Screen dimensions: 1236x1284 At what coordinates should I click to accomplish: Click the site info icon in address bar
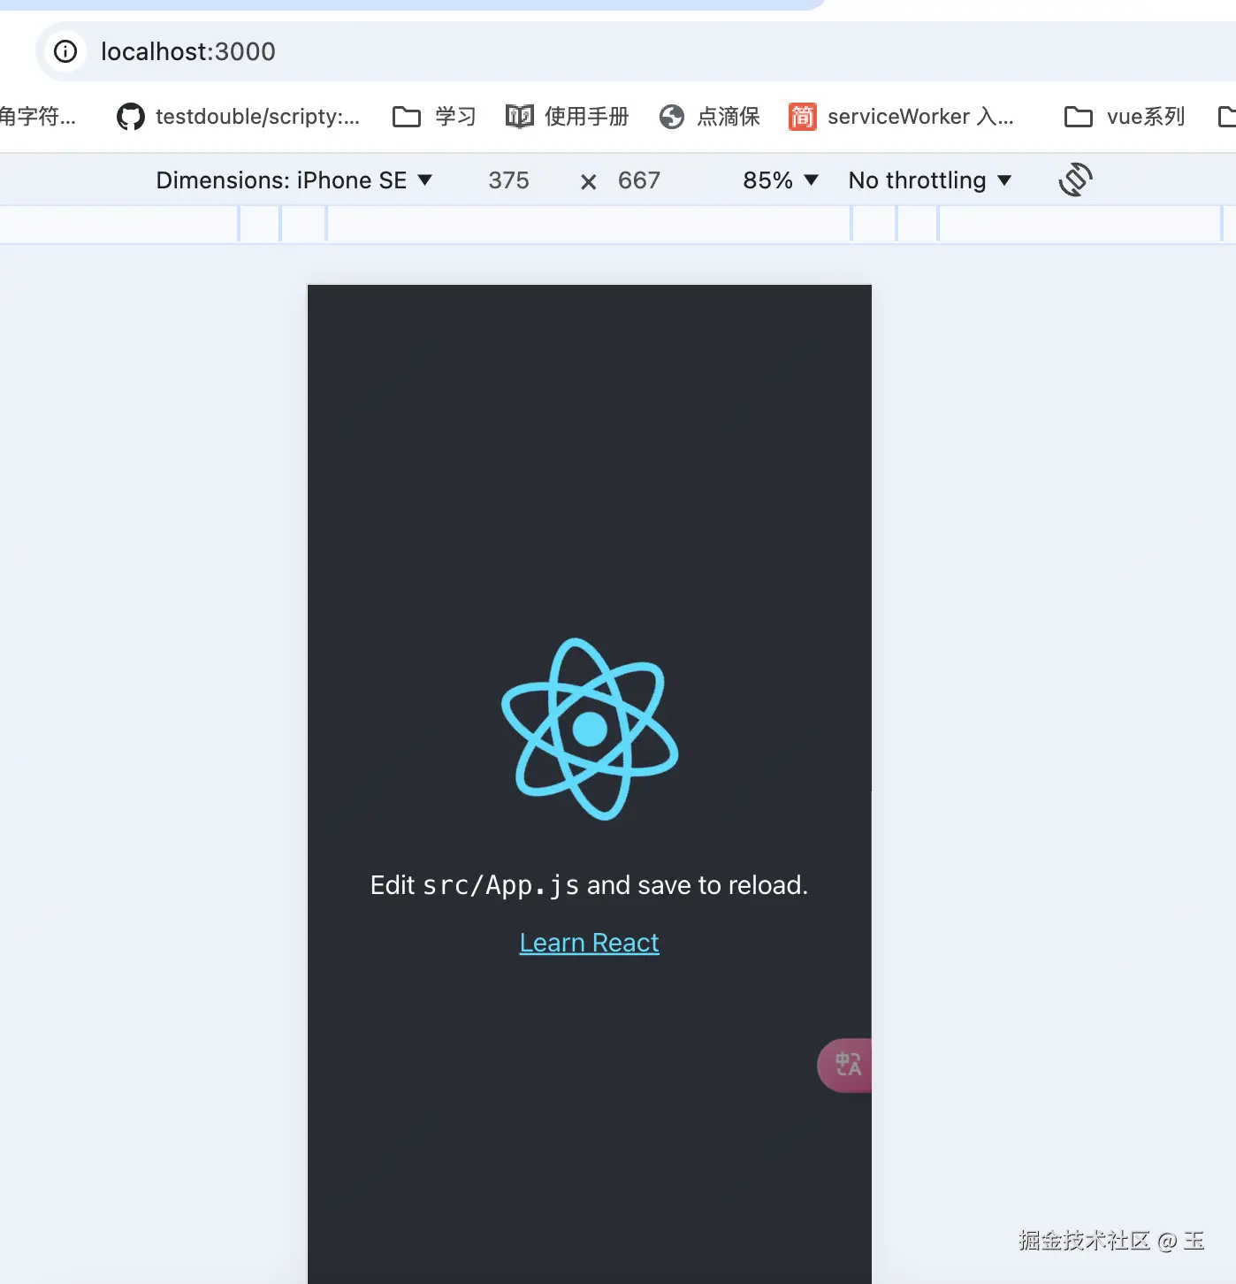65,51
